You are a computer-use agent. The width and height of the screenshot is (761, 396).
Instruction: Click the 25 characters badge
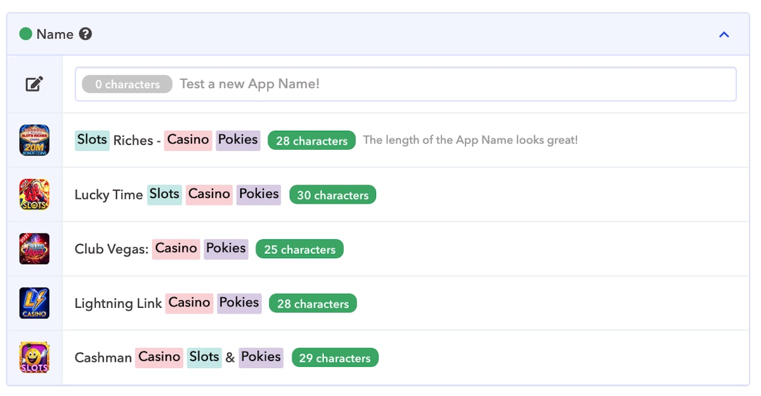(299, 249)
